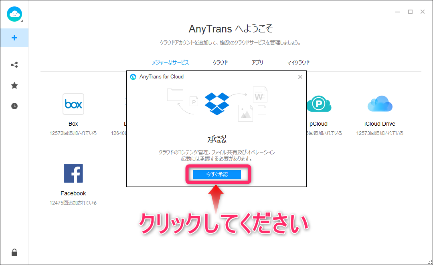This screenshot has width=433, height=265.
Task: Select the iCloud Drive service icon
Action: [x=380, y=104]
